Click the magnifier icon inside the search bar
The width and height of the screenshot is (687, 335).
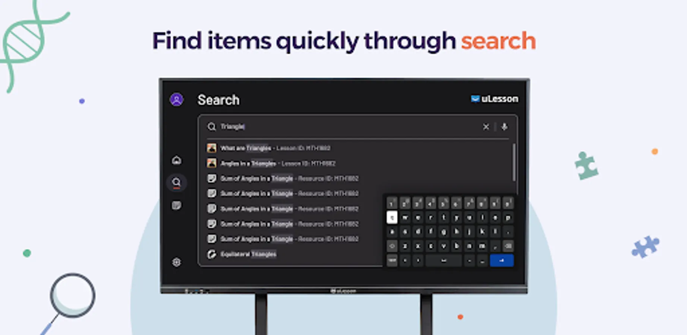(212, 127)
